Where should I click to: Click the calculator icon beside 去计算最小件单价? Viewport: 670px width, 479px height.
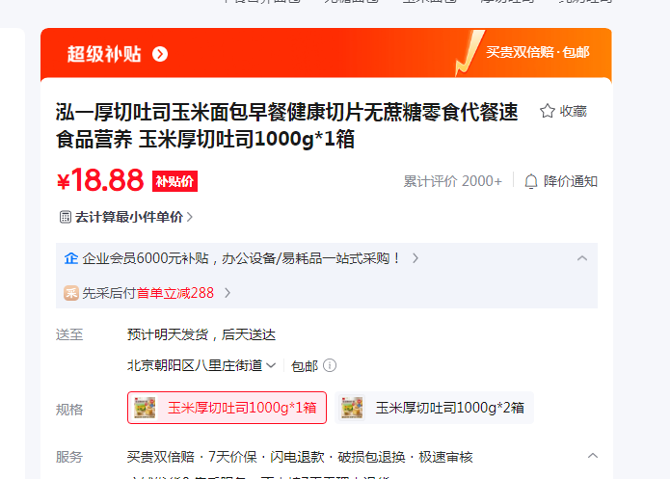click(x=65, y=217)
